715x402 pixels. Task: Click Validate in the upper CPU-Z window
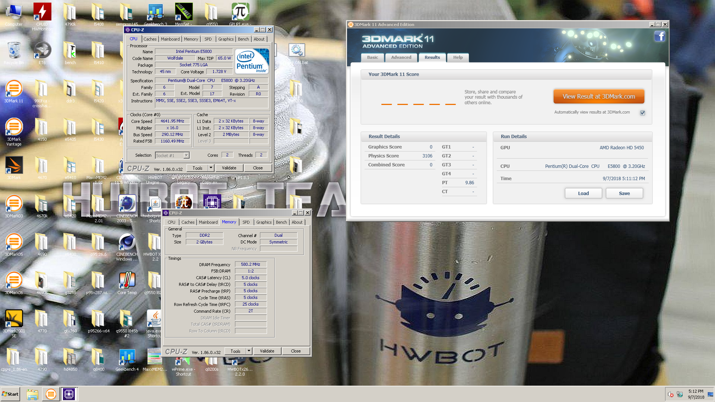click(229, 168)
